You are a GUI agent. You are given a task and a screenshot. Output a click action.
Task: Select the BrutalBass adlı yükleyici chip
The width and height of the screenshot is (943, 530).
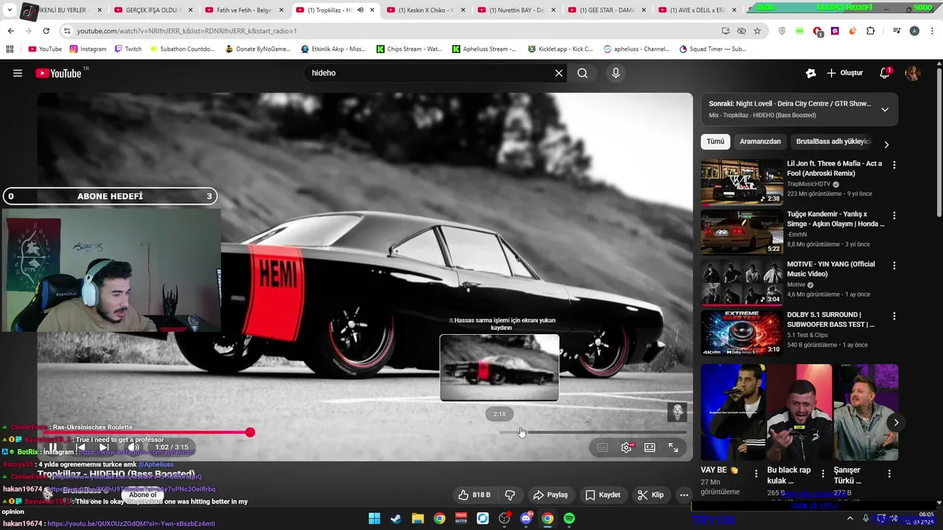(832, 141)
